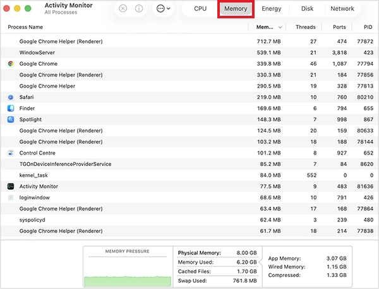Click the Compressed 1.33 GB value
This screenshot has height=289, width=379.
click(x=337, y=275)
